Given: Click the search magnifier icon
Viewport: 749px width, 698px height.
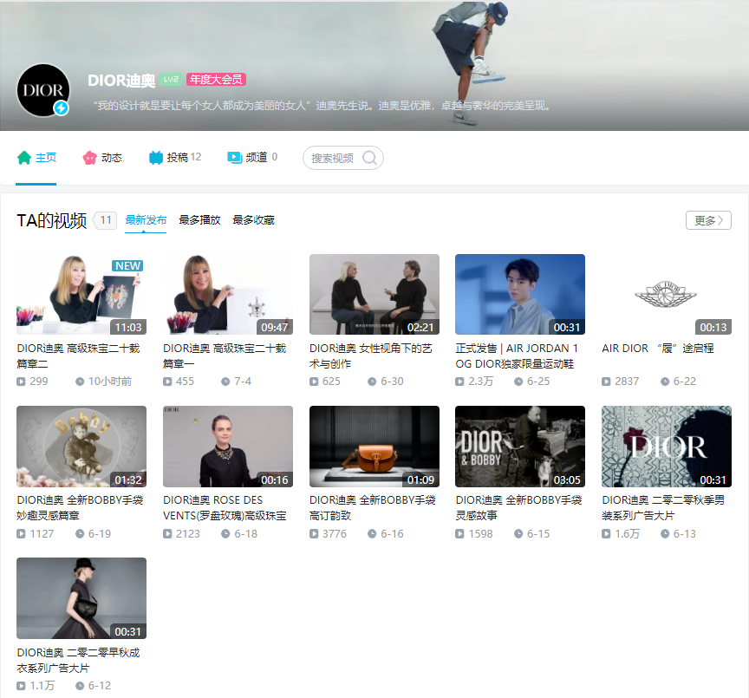Looking at the screenshot, I should point(369,158).
